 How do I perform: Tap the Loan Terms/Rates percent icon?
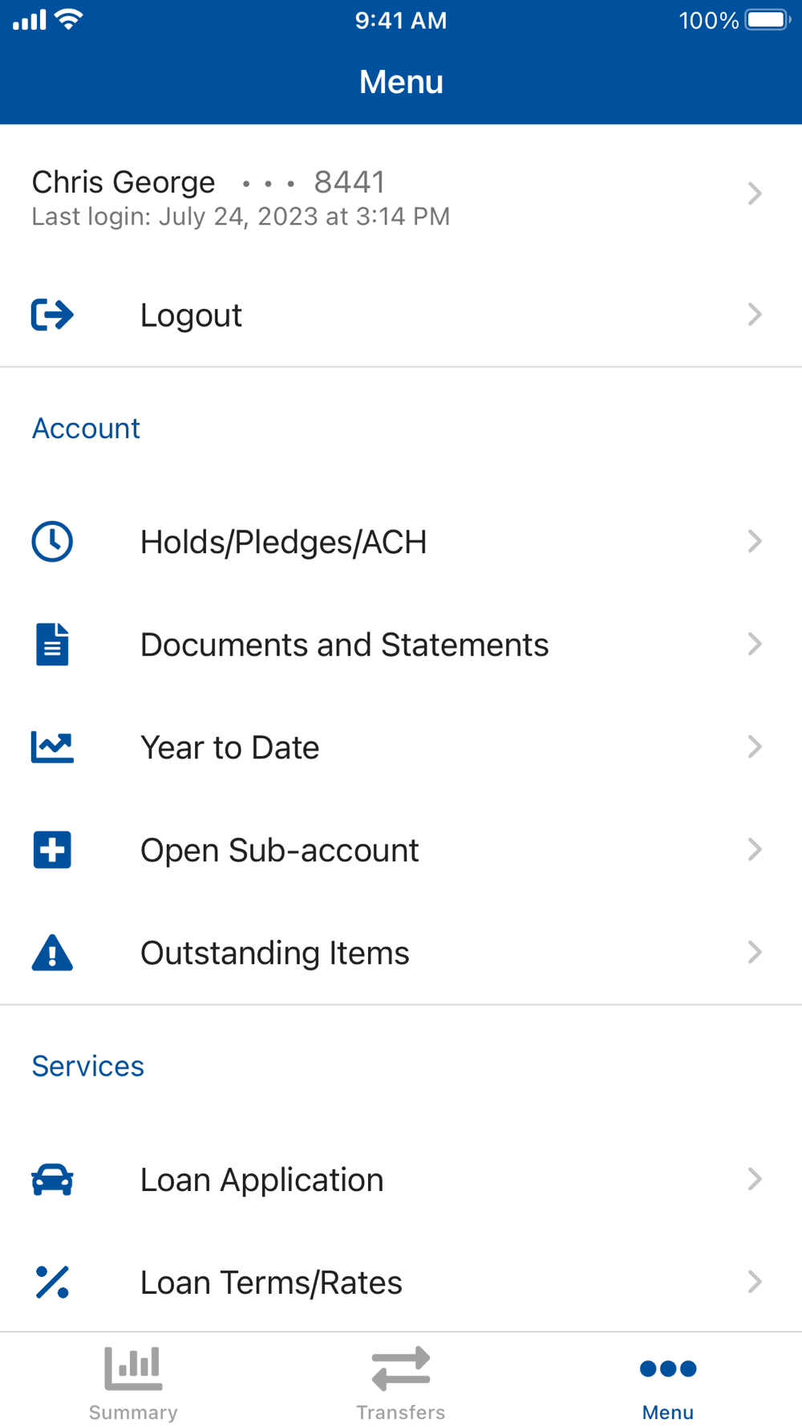[x=52, y=1283]
